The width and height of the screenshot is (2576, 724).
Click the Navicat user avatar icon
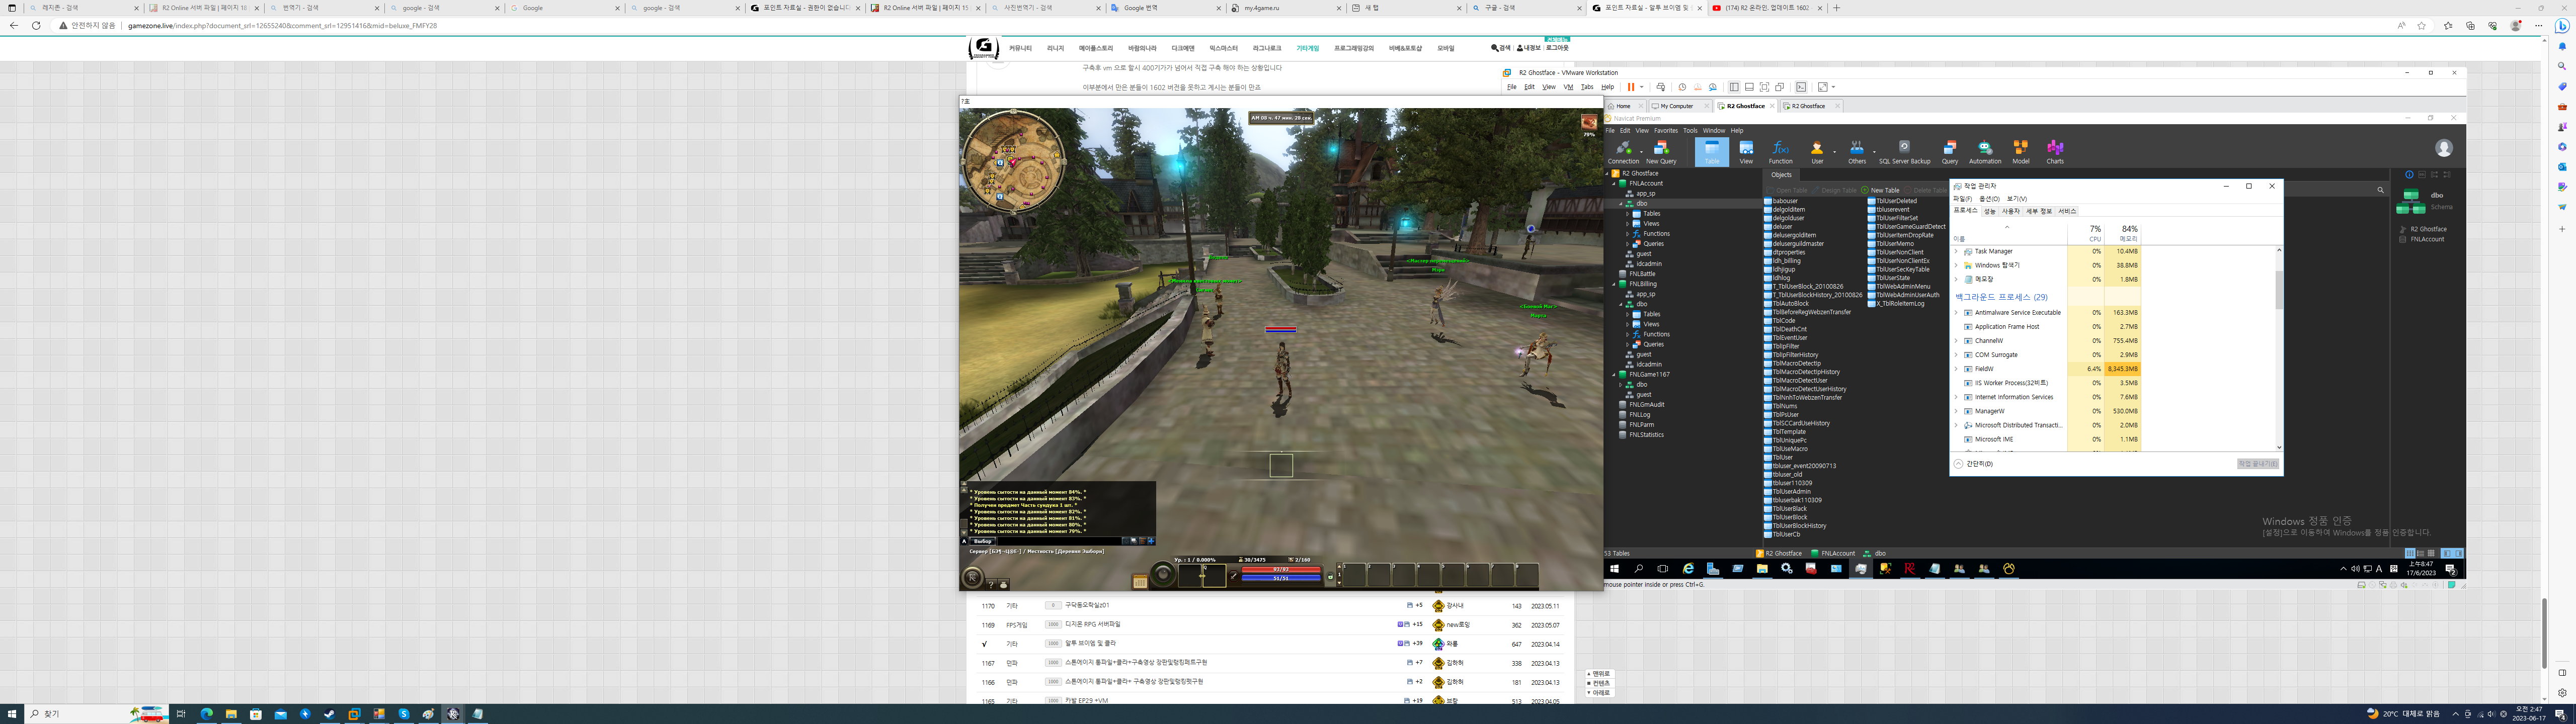pyautogui.click(x=2444, y=148)
